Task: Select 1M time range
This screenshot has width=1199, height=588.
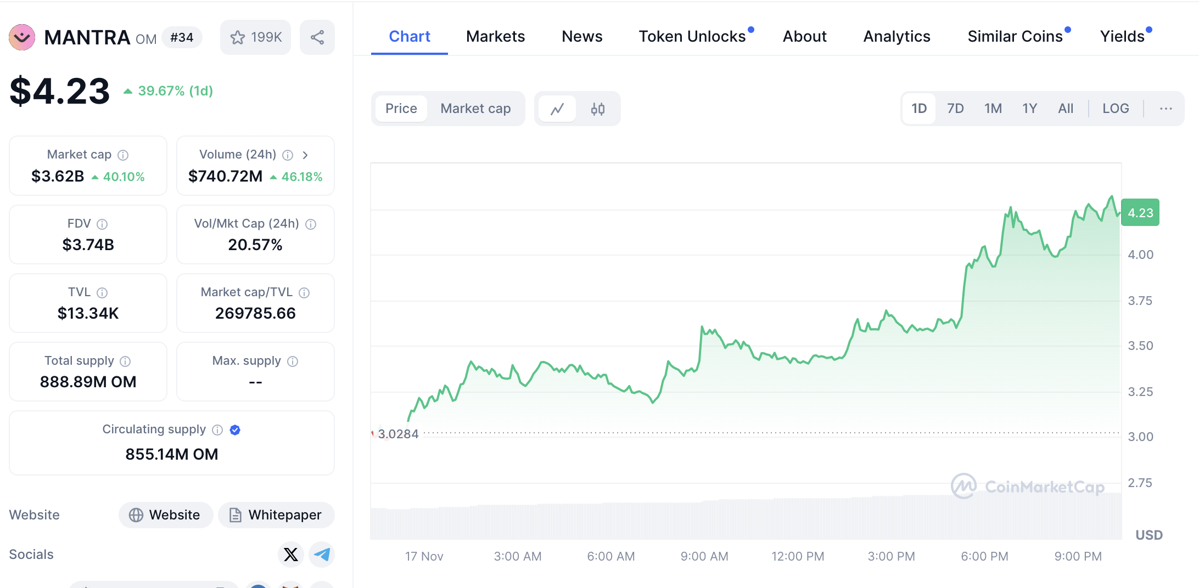Action: [x=993, y=109]
